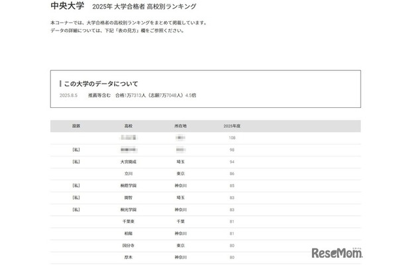Viewport: 404px width, 265px height.
Task: Click the [私] tag in the 98 row
Action: (x=76, y=150)
